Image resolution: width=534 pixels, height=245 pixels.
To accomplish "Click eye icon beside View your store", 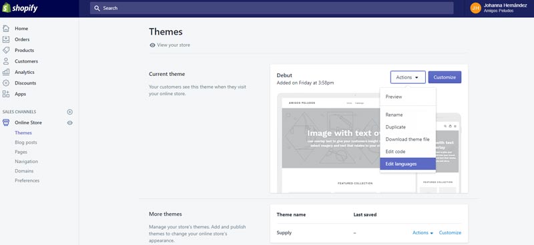I will (152, 45).
